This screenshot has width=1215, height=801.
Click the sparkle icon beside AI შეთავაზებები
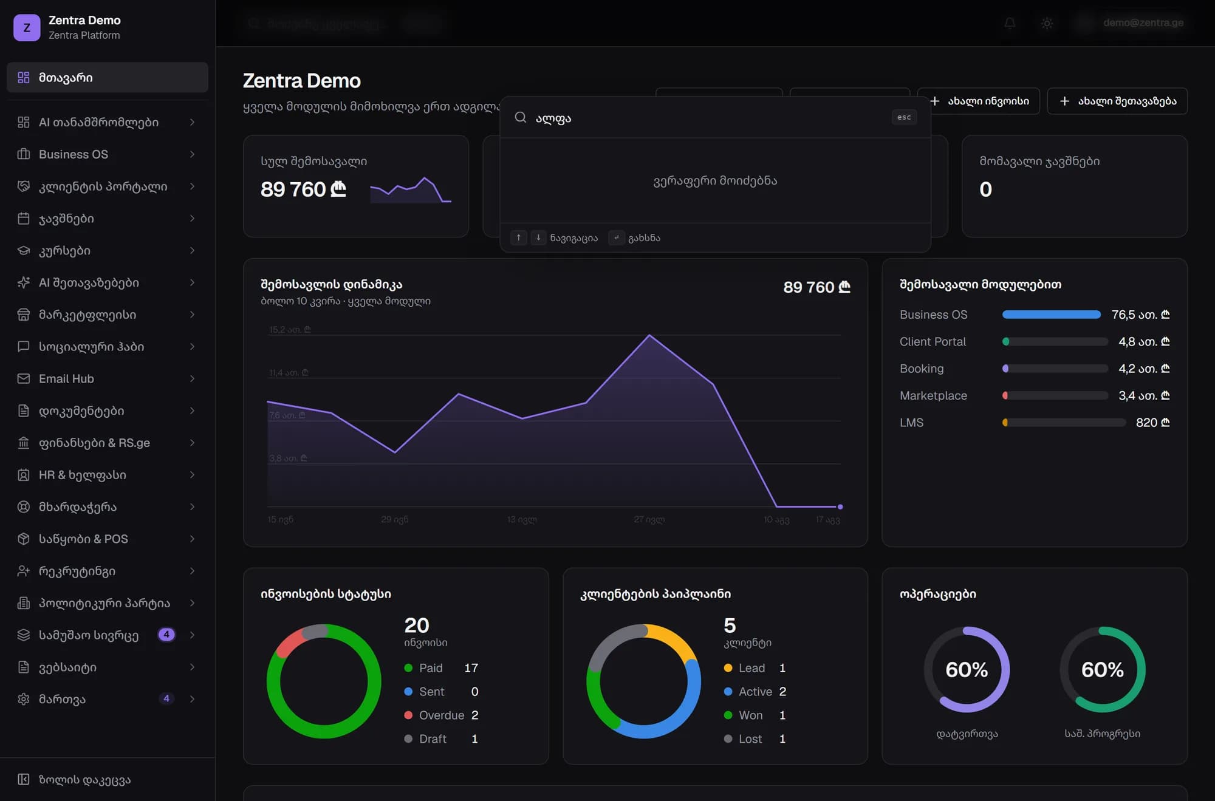pos(24,282)
